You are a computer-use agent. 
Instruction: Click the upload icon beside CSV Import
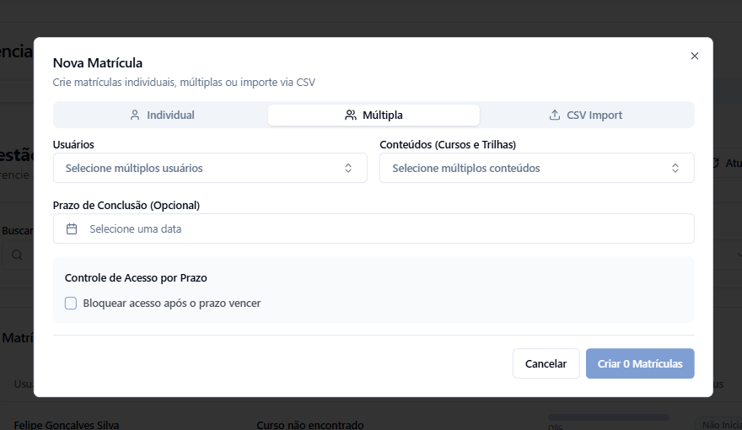[555, 115]
